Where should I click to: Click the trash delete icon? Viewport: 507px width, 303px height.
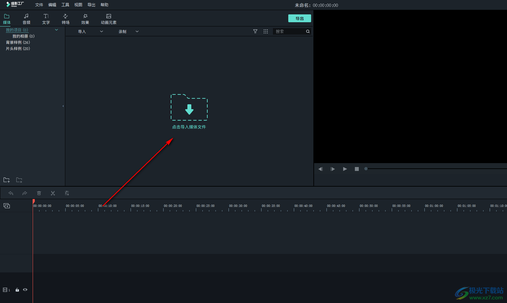39,193
